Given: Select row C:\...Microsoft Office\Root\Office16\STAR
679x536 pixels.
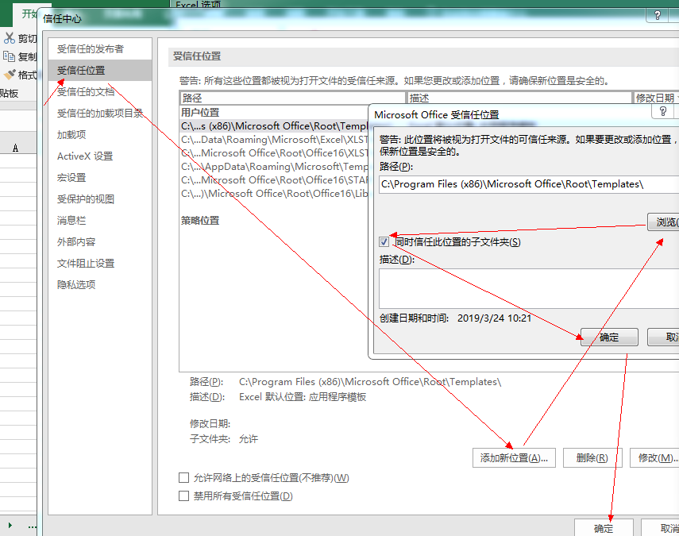Looking at the screenshot, I should (274, 179).
